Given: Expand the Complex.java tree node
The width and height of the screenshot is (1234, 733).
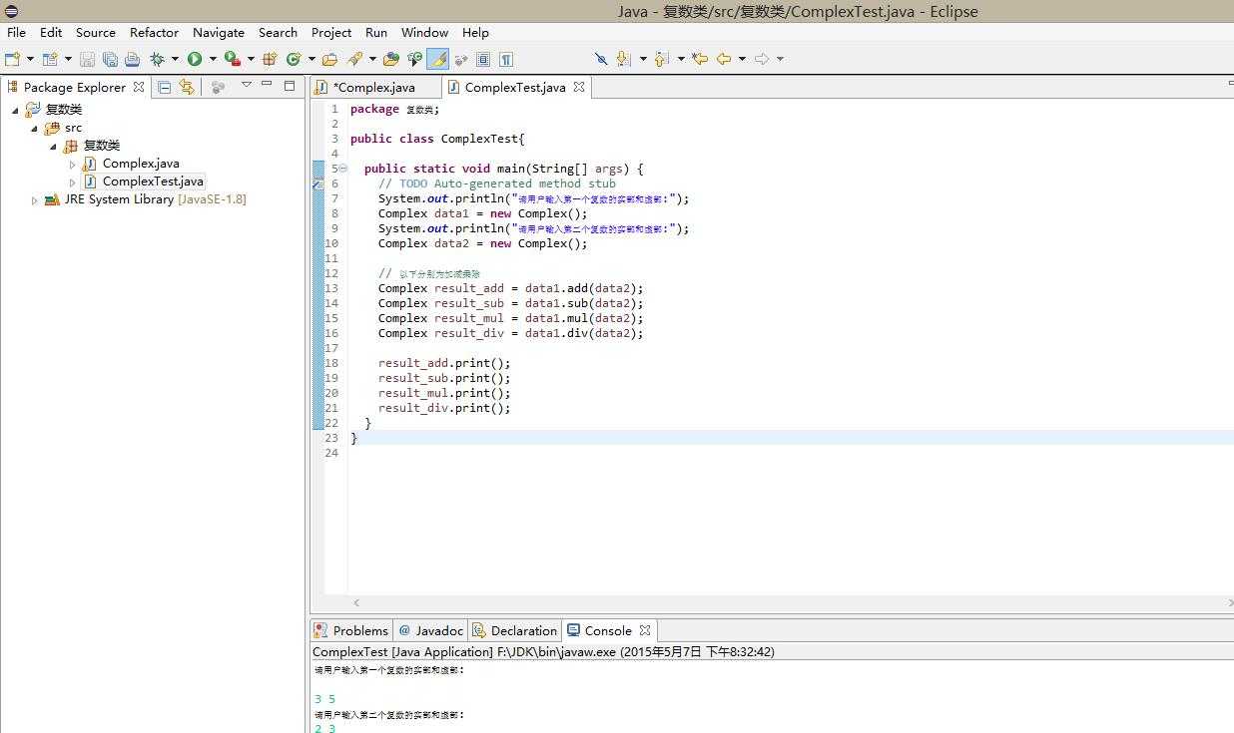Looking at the screenshot, I should [x=72, y=164].
